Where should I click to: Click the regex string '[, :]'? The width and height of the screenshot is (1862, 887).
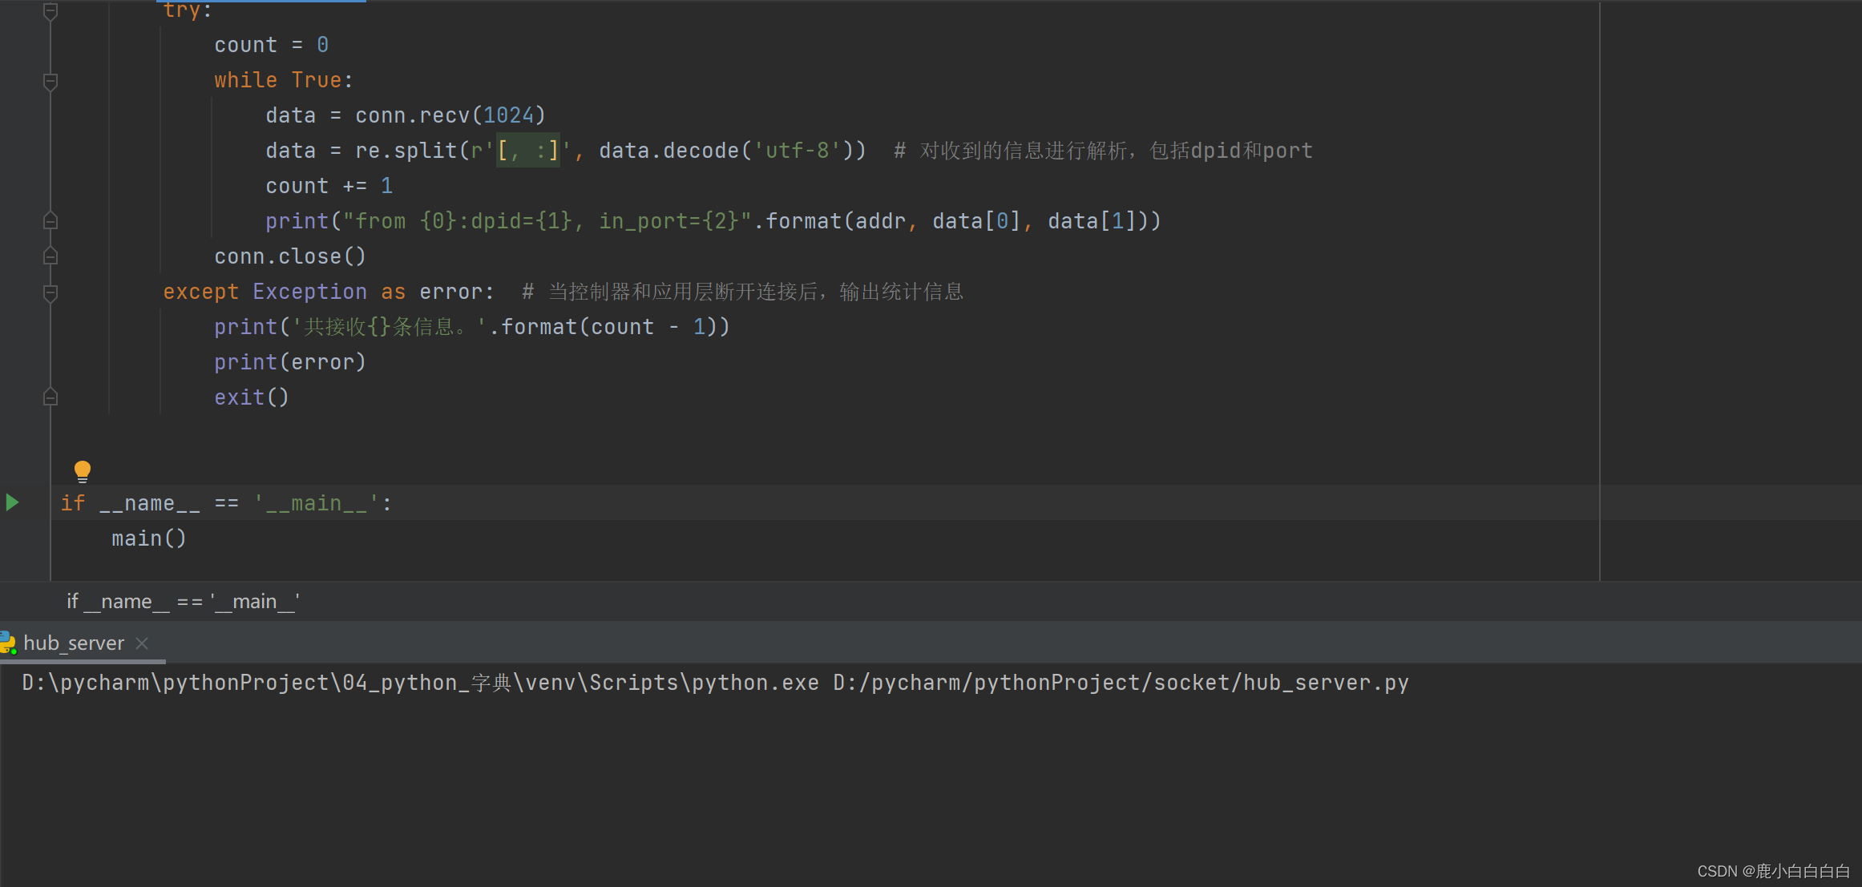point(527,151)
